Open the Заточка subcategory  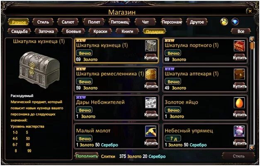pyautogui.click(x=46, y=32)
